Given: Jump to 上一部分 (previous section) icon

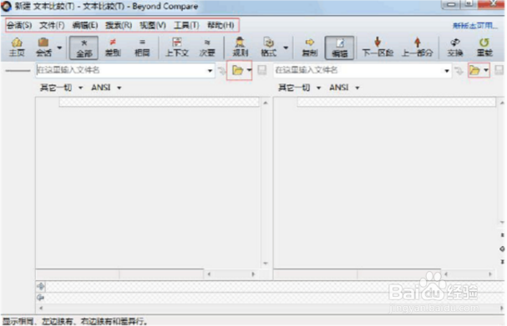Looking at the screenshot, I should [417, 48].
